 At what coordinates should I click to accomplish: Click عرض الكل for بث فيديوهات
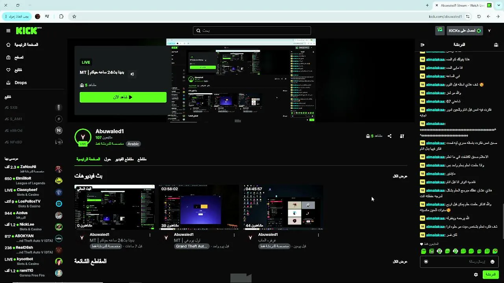pyautogui.click(x=400, y=176)
